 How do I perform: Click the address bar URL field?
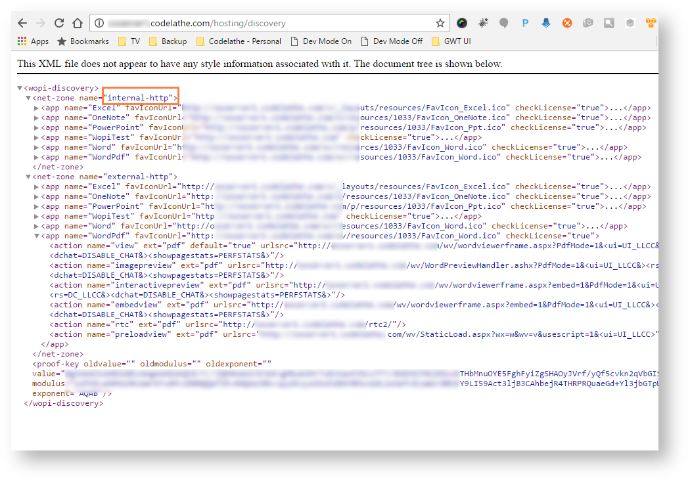click(x=263, y=23)
